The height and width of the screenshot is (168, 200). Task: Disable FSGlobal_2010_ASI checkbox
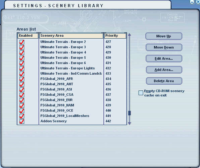[22, 90]
